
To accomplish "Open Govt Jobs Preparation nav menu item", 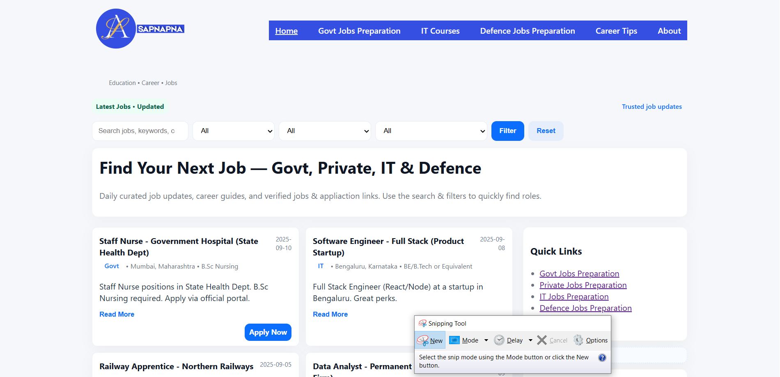I will point(359,31).
